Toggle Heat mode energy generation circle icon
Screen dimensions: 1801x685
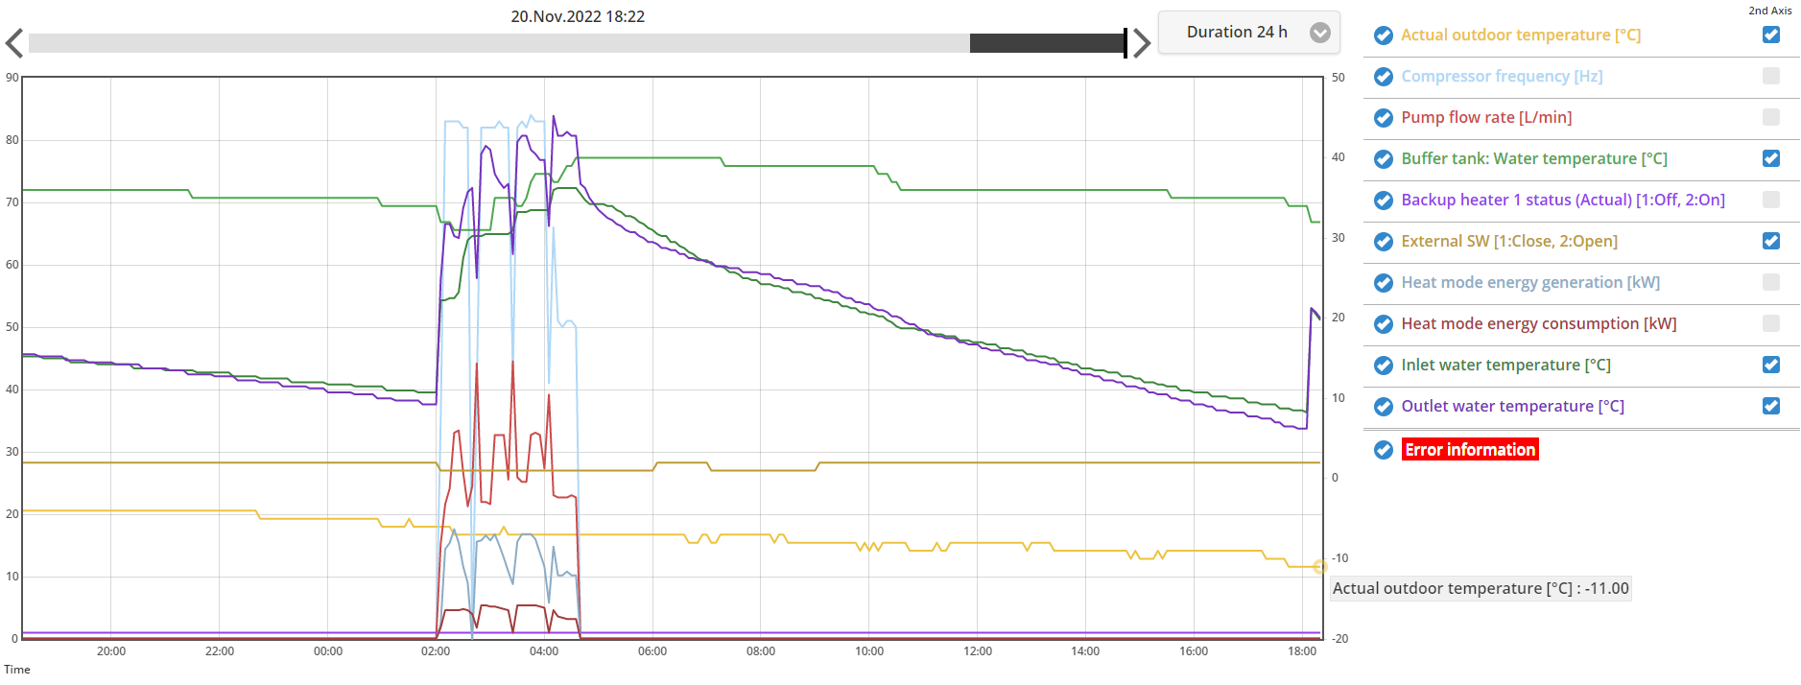click(1383, 283)
